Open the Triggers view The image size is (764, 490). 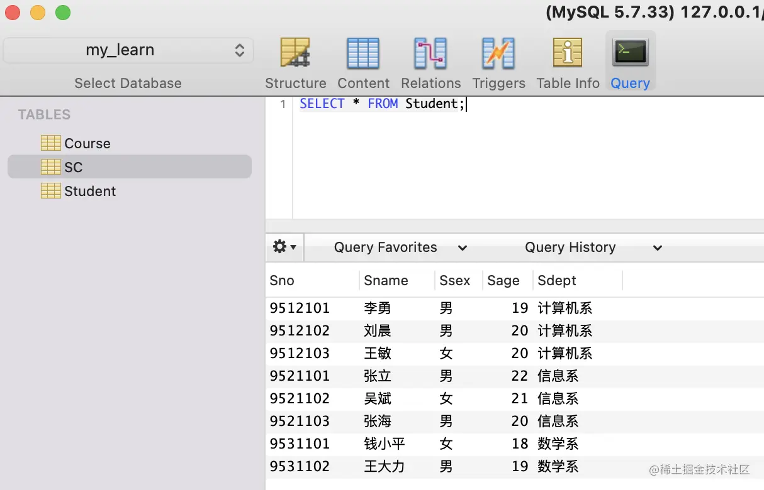[498, 63]
